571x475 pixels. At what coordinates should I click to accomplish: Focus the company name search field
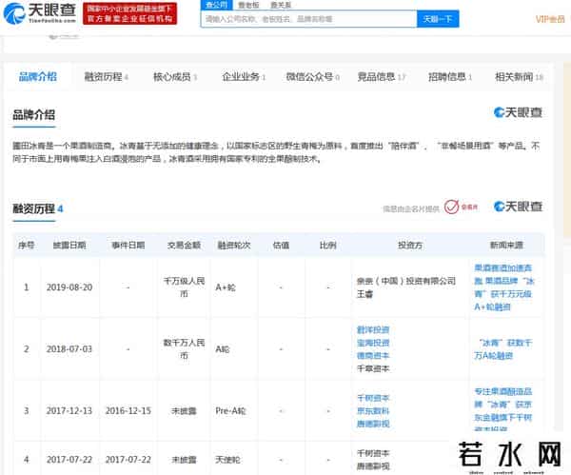[x=308, y=19]
